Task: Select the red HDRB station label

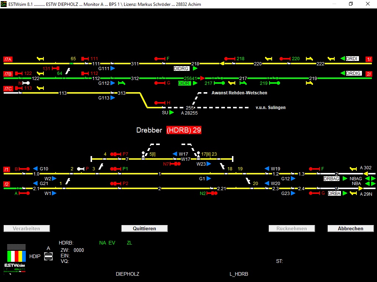Action: 184,130
